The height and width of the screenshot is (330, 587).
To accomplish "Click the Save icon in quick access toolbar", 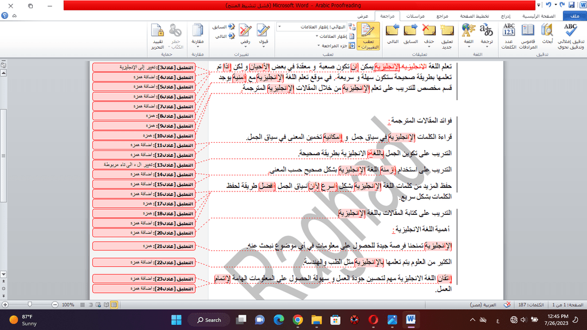I will point(572,5).
